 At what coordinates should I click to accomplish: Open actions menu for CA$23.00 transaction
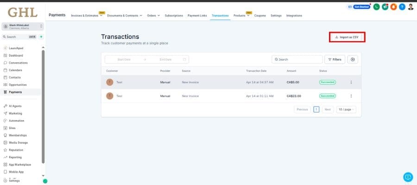point(351,96)
